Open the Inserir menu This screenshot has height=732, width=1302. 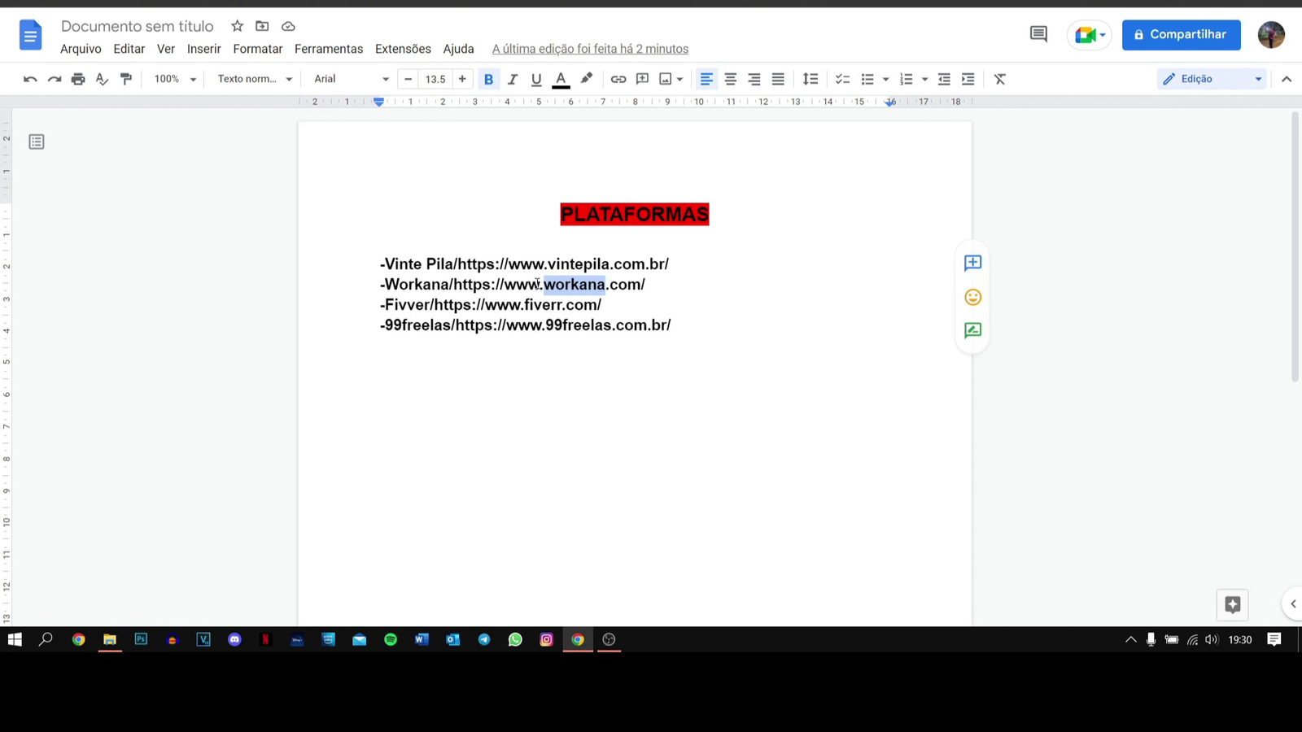[x=203, y=49]
